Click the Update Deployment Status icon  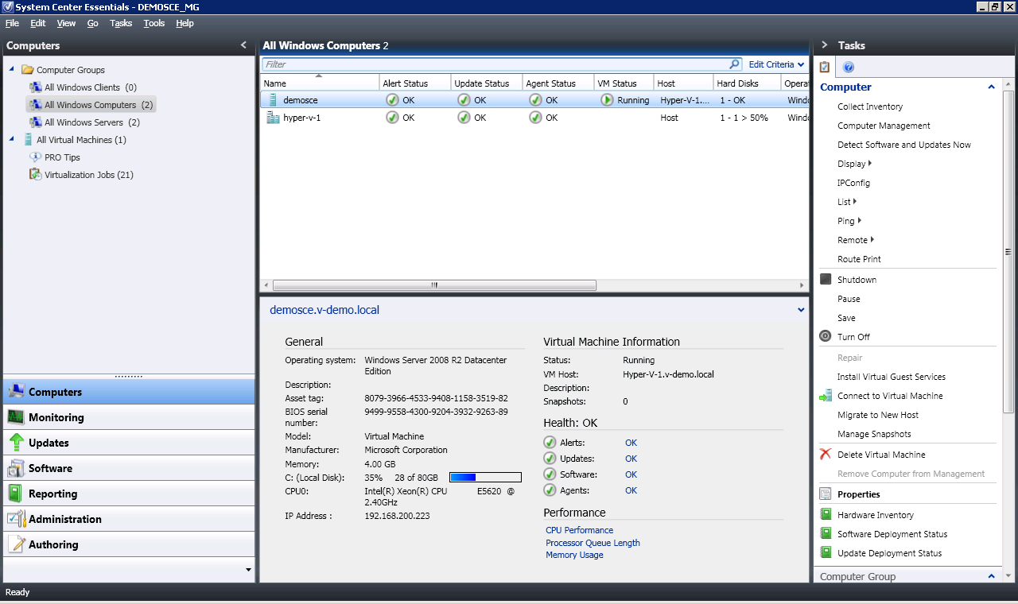click(x=826, y=552)
